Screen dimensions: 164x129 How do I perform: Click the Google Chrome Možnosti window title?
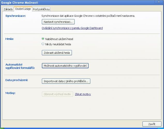click(x=20, y=3)
